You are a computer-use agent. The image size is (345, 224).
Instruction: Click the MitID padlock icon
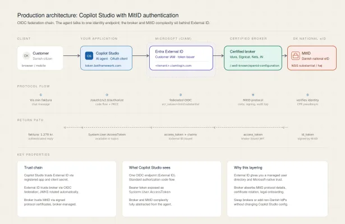click(x=296, y=56)
